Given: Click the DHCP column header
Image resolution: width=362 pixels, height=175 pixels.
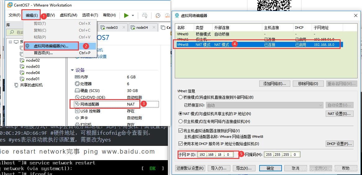Looking at the screenshot, I should pos(302,28).
